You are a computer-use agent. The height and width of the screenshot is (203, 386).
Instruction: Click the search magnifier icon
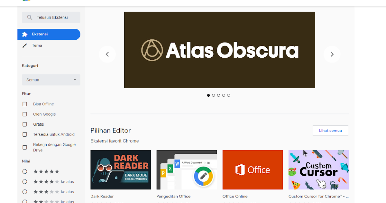[30, 17]
